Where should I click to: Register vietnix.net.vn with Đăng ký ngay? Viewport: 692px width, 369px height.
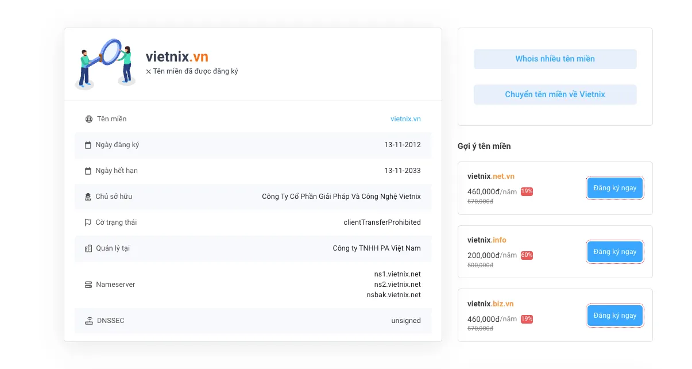614,188
